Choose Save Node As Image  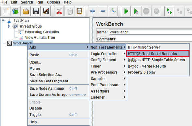(59, 88)
